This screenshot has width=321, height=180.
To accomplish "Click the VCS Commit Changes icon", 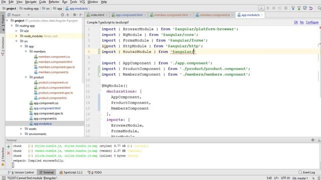I will (x=299, y=8).
